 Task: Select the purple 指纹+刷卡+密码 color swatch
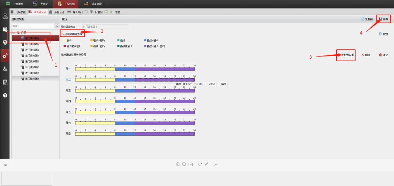click(x=145, y=46)
